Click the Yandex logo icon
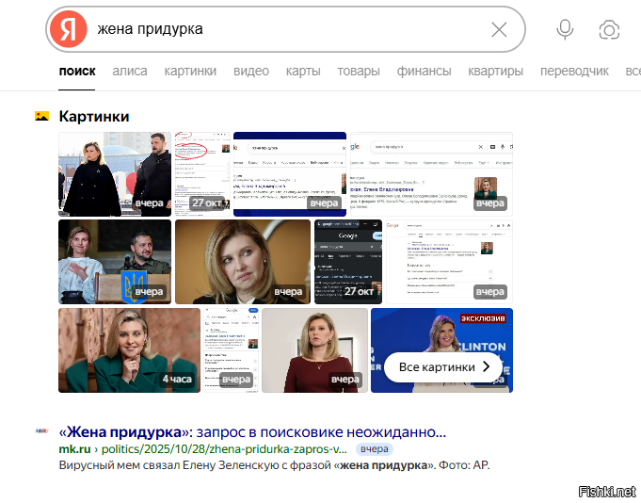Viewport: 641px width, 503px height. click(68, 30)
